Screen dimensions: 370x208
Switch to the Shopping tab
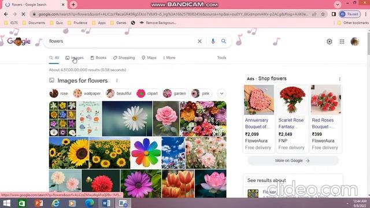[124, 58]
